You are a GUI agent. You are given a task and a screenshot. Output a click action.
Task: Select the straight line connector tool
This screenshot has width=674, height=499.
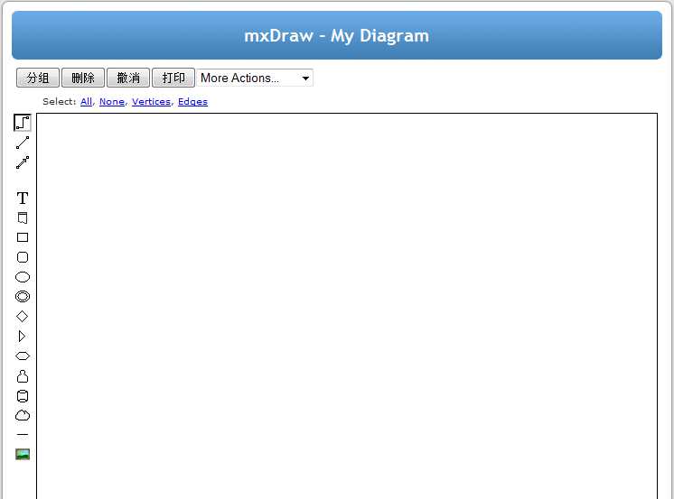(23, 143)
